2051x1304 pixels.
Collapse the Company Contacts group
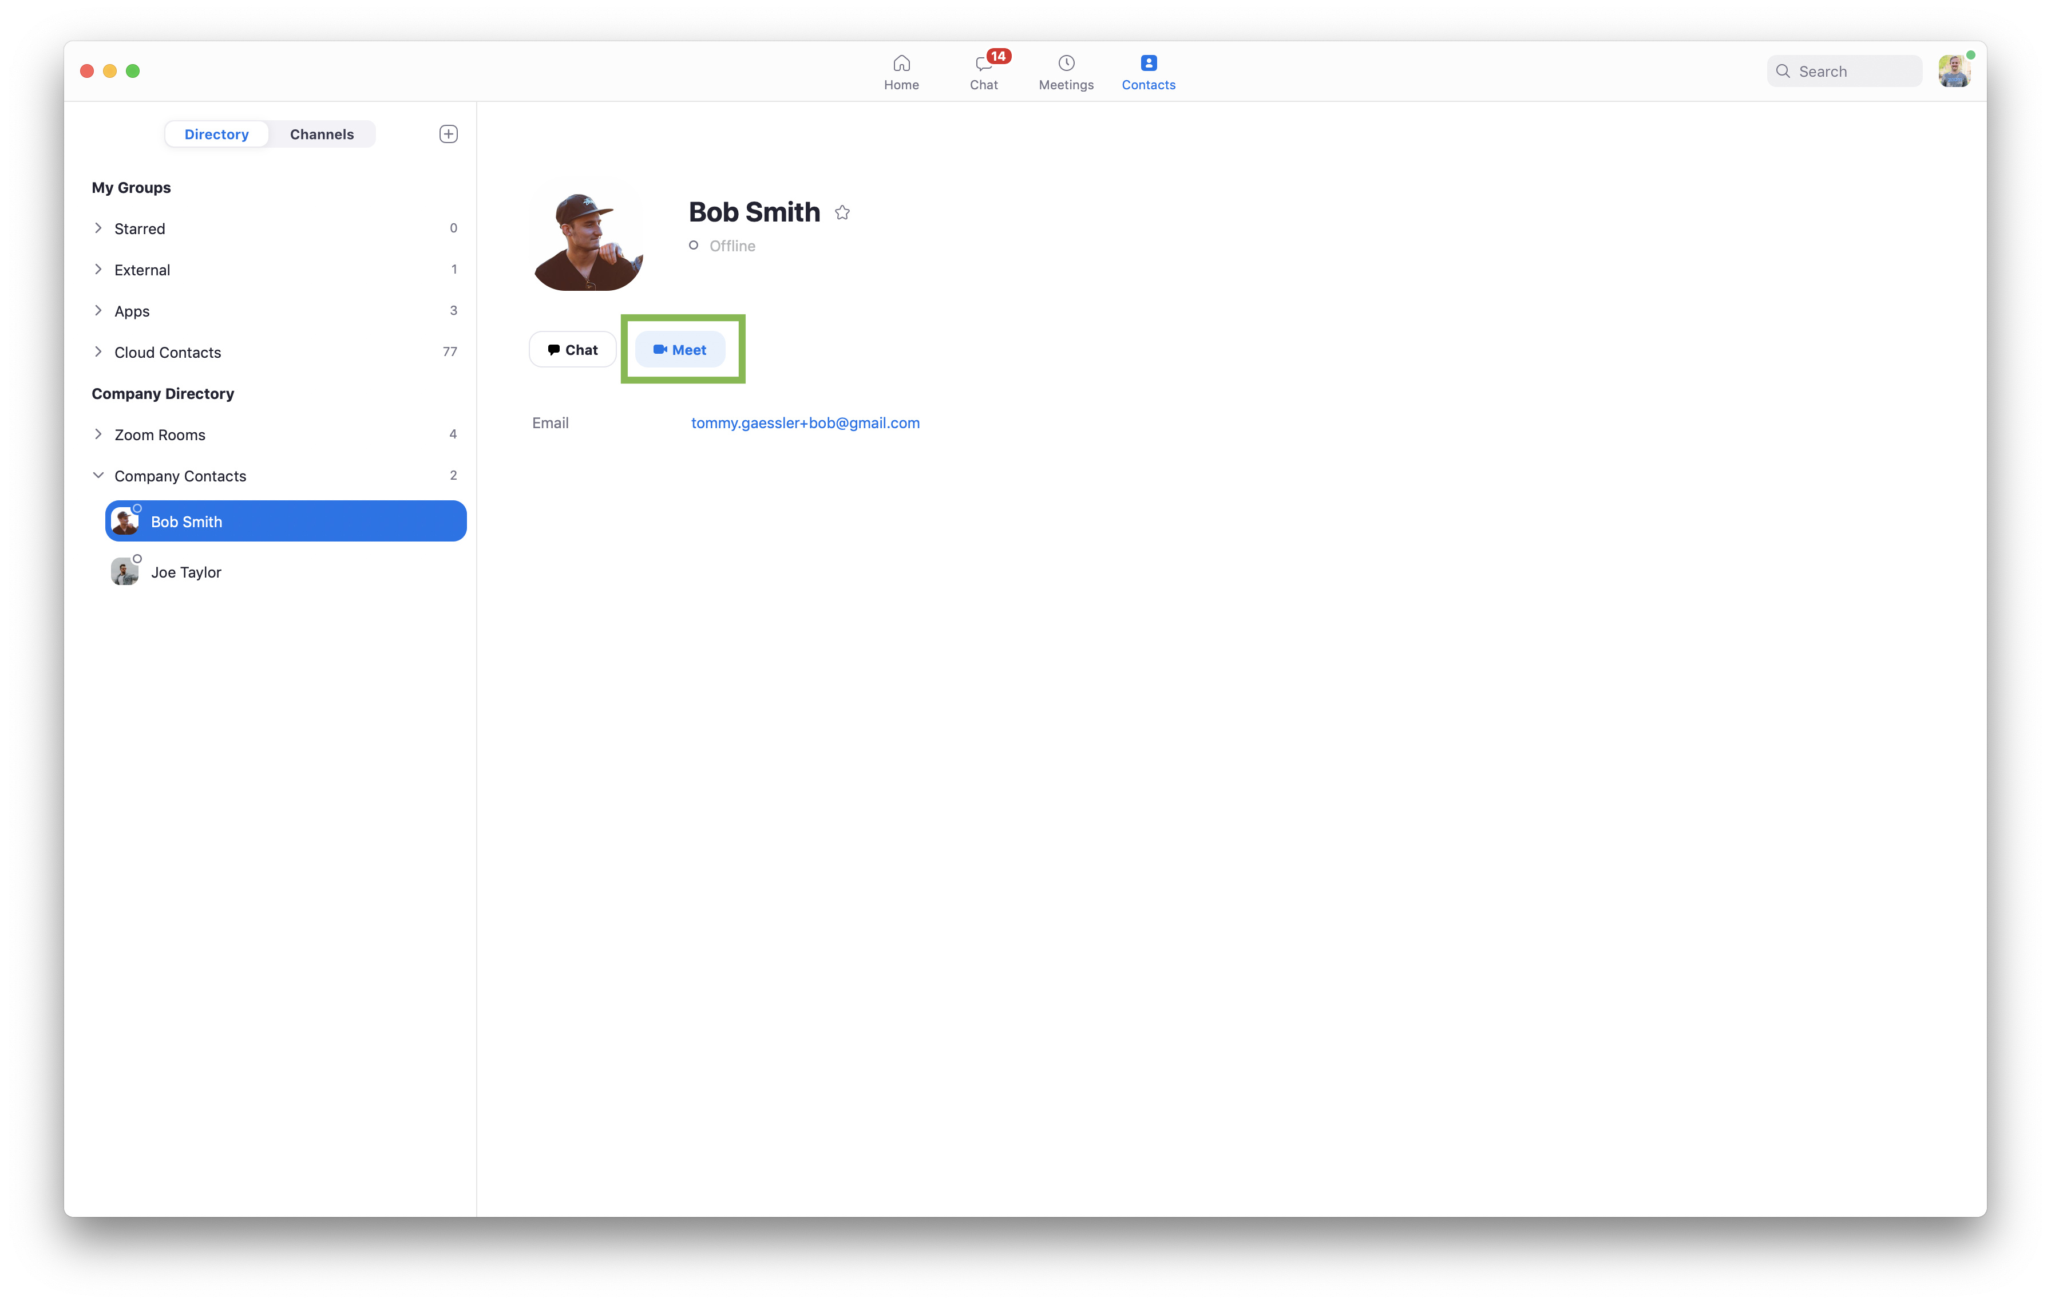99,475
